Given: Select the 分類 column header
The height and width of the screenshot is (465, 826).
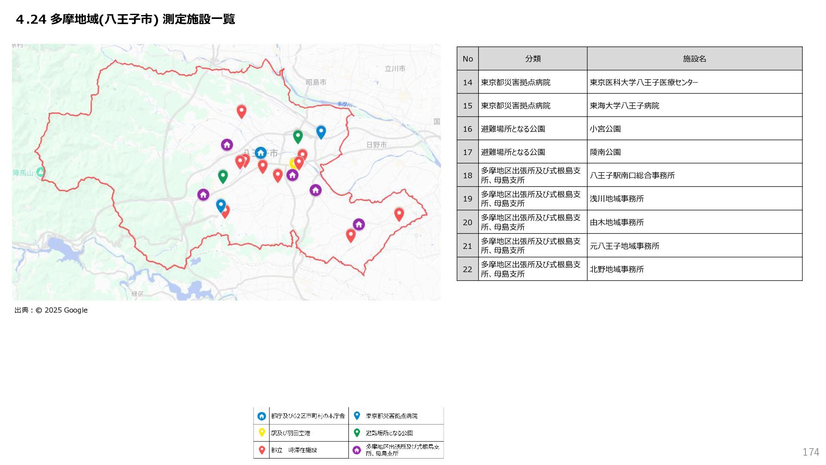Looking at the screenshot, I should tap(533, 59).
